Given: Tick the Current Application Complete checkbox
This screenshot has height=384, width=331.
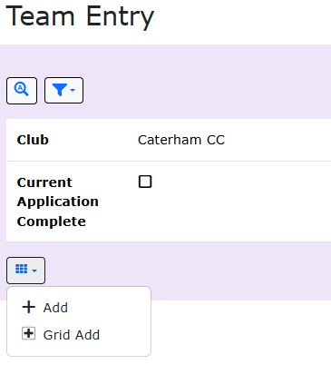Looking at the screenshot, I should 145,182.
